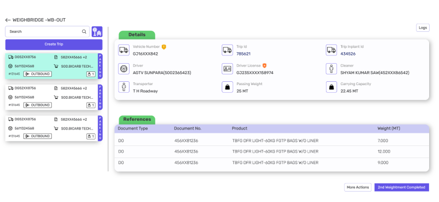Click the truck icon beside Vehicle Number
Screen dimensions: 439x202
point(124,50)
